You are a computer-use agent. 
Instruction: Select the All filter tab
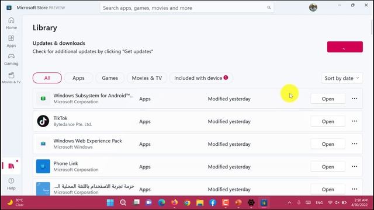47,78
